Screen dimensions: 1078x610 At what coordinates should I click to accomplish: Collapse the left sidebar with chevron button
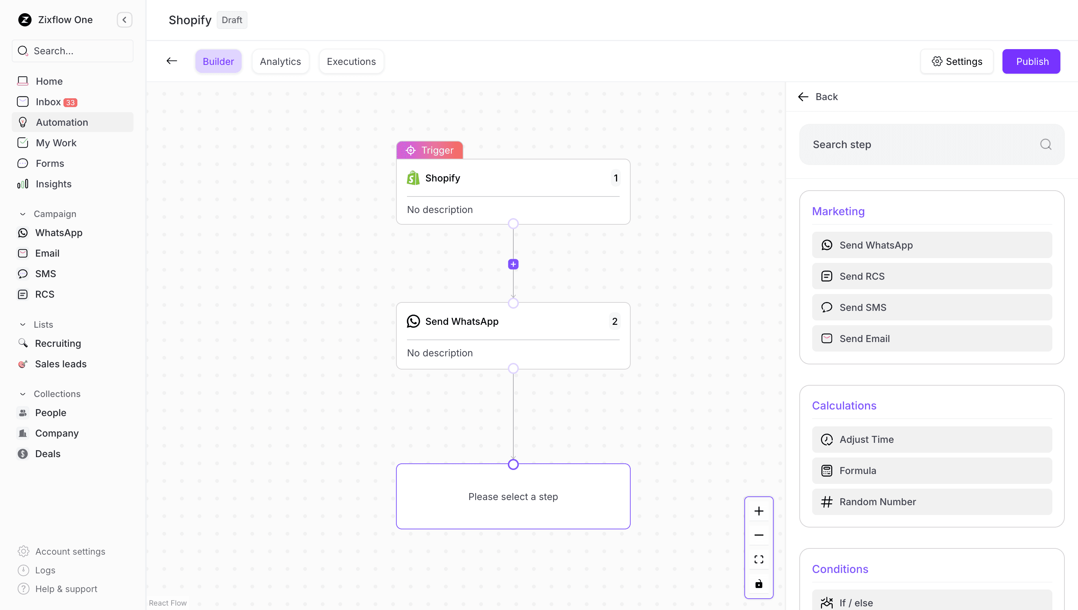124,20
